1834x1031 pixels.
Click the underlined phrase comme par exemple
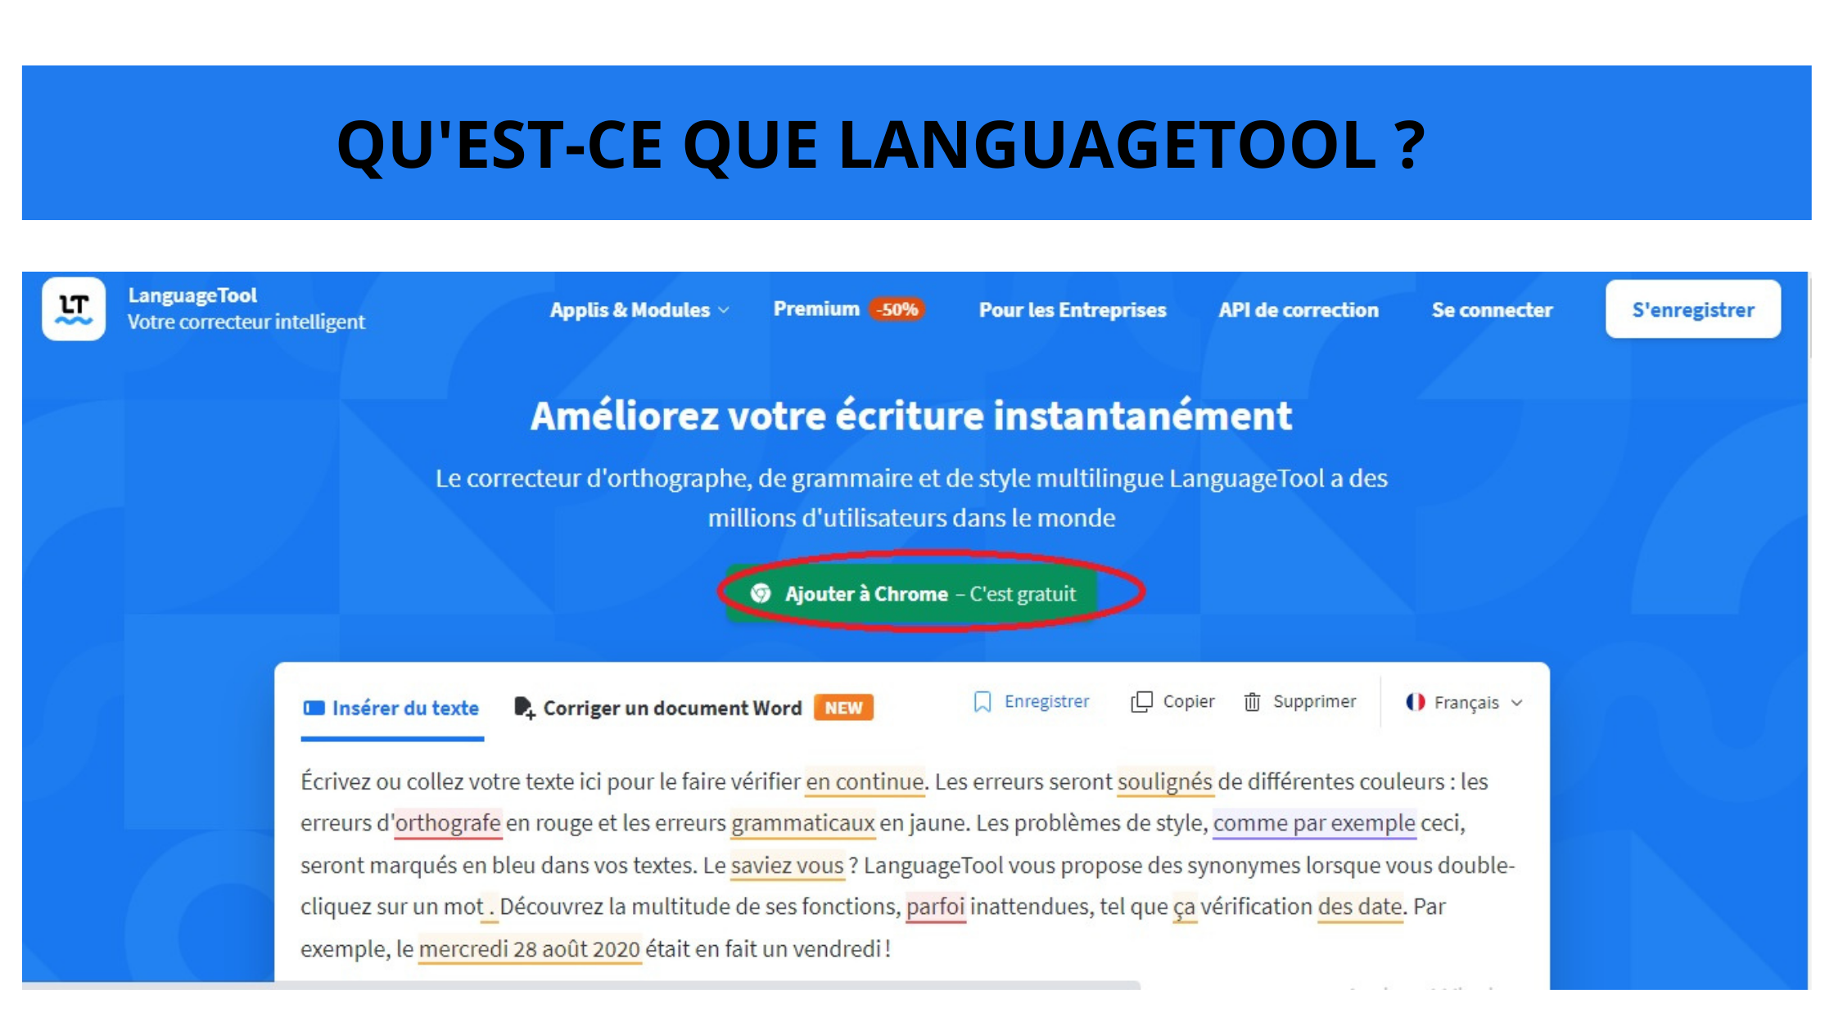pos(1314,822)
